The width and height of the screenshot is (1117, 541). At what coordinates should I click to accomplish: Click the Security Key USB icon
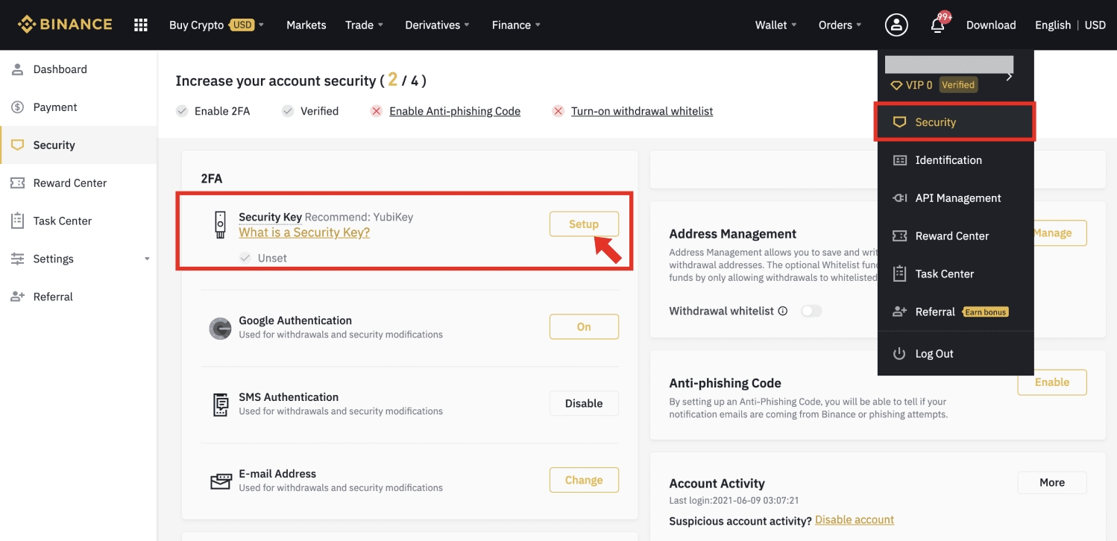click(x=220, y=225)
